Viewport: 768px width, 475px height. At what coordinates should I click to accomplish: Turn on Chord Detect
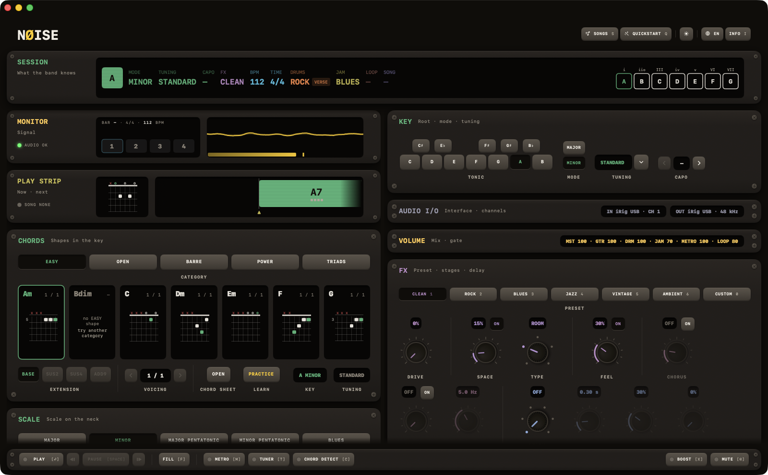coord(324,459)
